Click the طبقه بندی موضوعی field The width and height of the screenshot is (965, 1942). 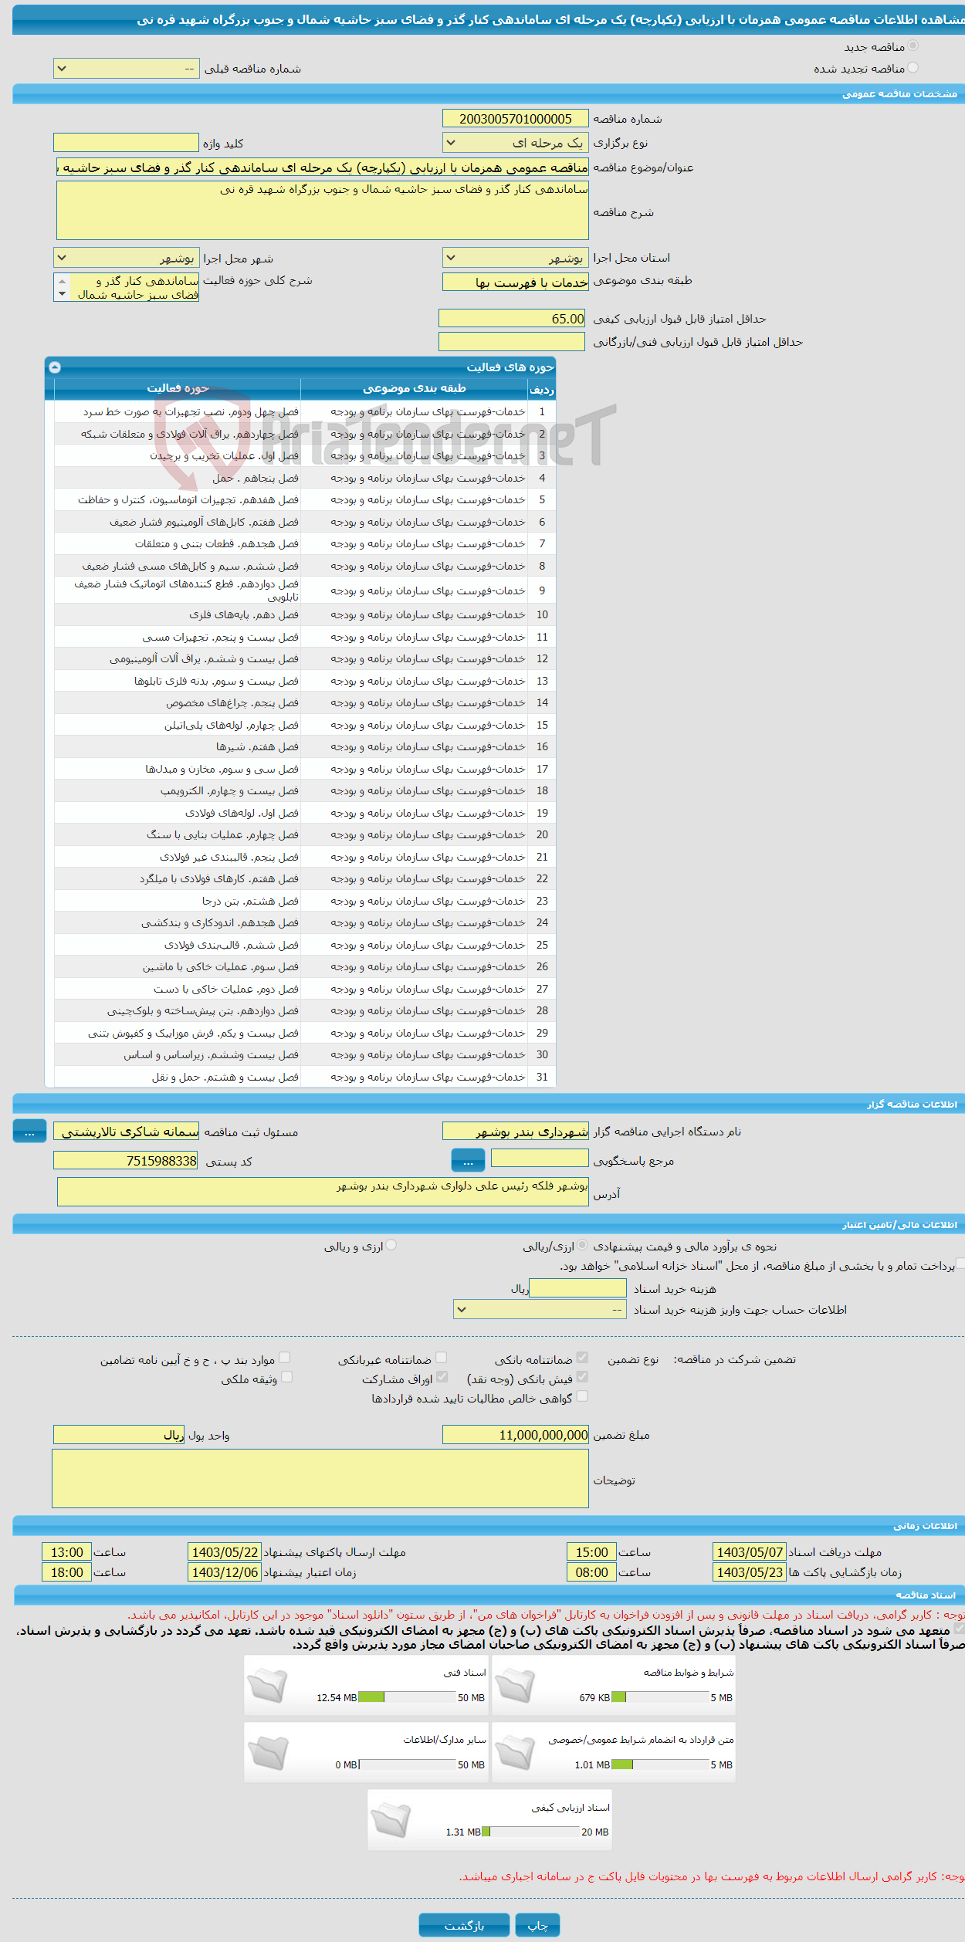516,282
